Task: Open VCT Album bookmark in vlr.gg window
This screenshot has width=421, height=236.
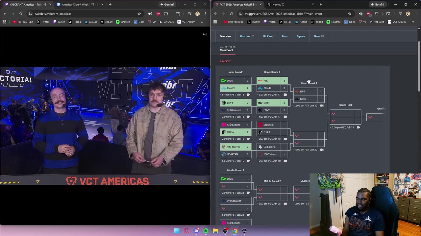Action: point(397,22)
